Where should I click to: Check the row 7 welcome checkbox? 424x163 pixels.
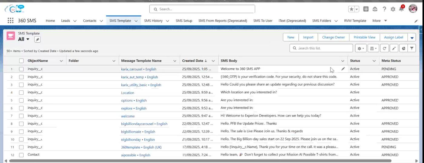click(21, 116)
